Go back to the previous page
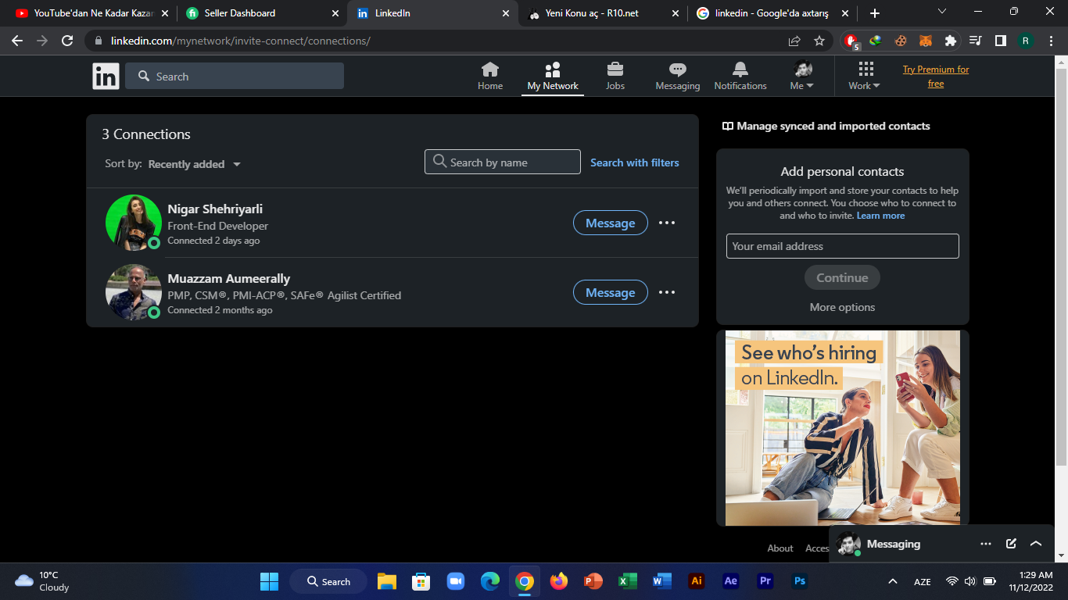This screenshot has height=600, width=1068. [x=17, y=41]
